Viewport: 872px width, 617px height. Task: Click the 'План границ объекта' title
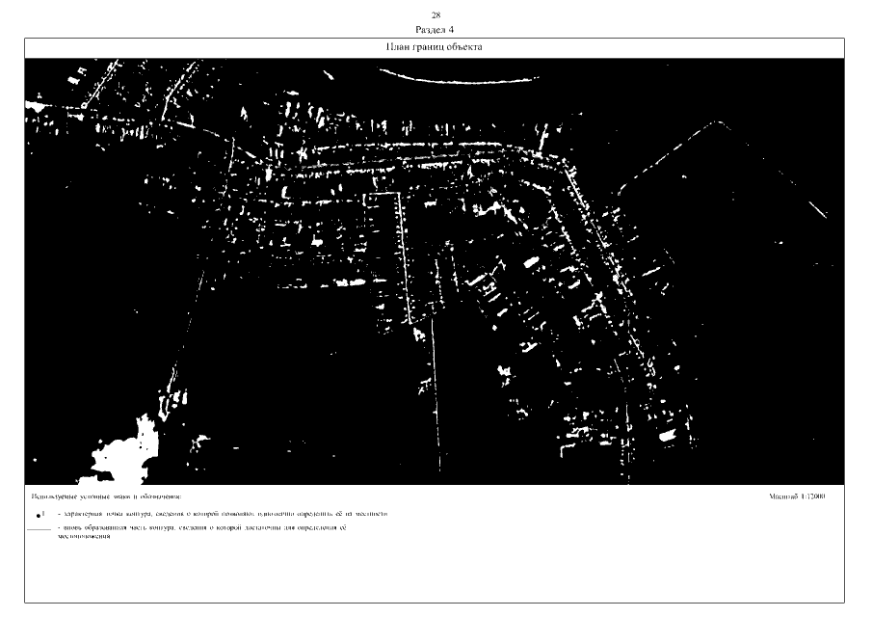pos(435,46)
